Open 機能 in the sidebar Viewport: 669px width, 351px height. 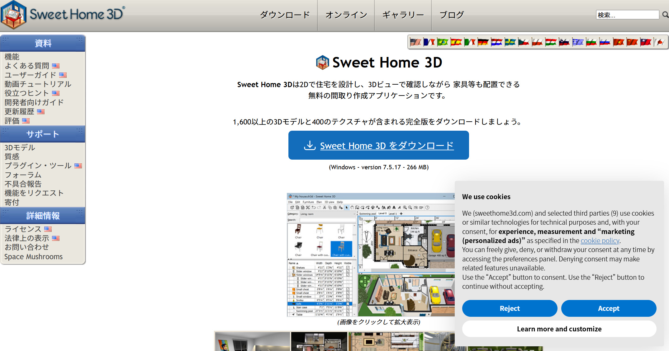point(12,57)
